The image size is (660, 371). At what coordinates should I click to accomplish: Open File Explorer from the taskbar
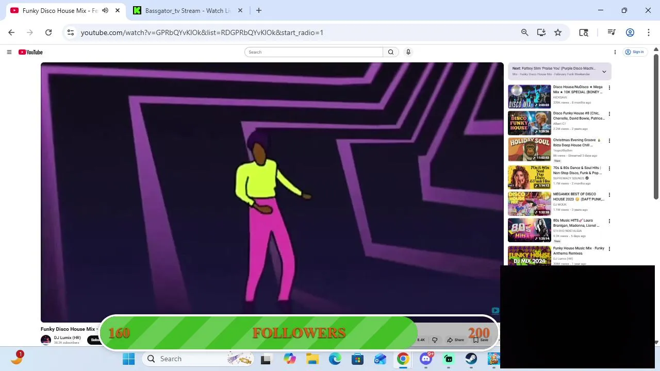point(312,359)
